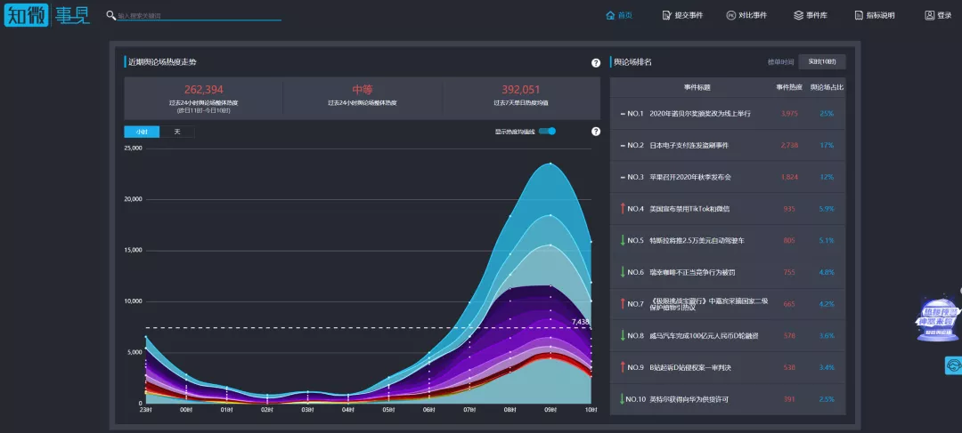Open the 提交事件 submit event icon
Viewport: 962px width, 433px height.
click(667, 15)
